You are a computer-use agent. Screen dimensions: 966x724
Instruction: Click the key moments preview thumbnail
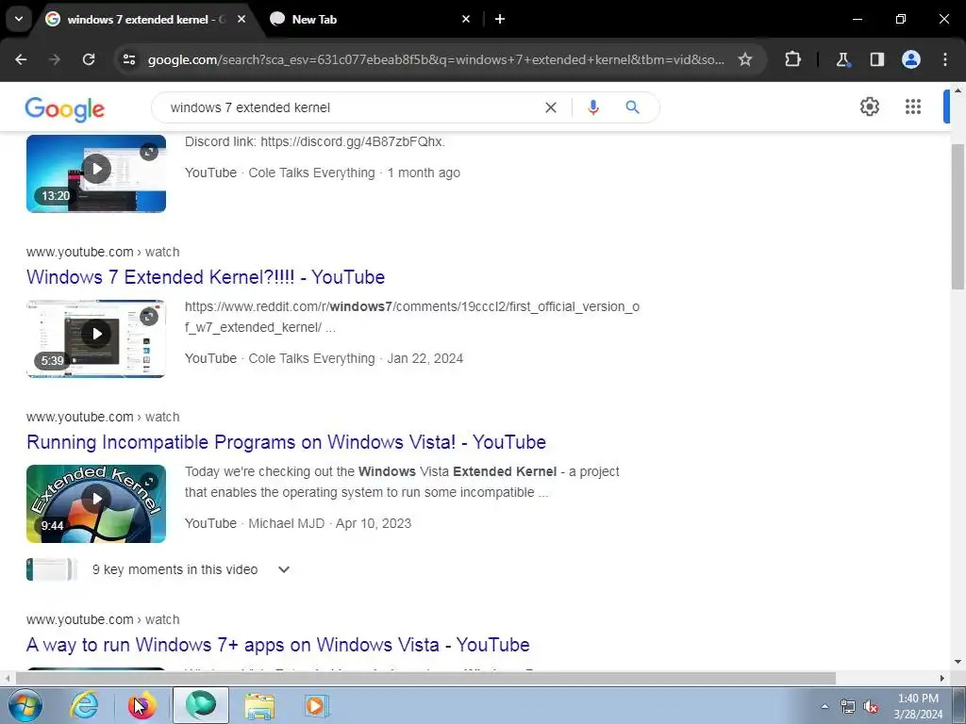[52, 569]
